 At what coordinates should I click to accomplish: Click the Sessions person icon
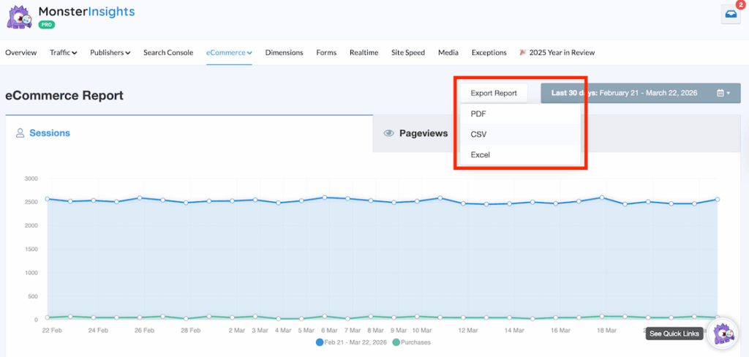20,133
